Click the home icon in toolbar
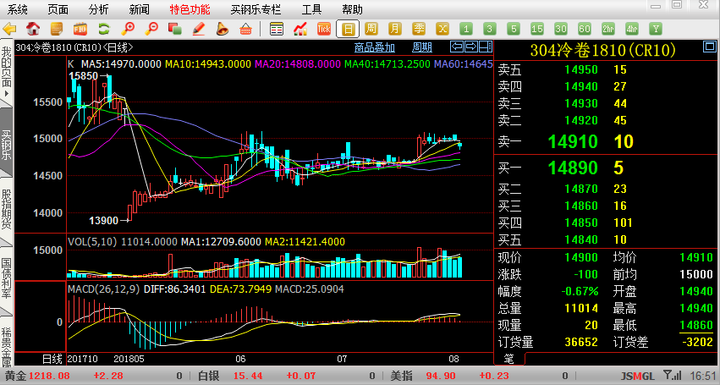 (32, 30)
